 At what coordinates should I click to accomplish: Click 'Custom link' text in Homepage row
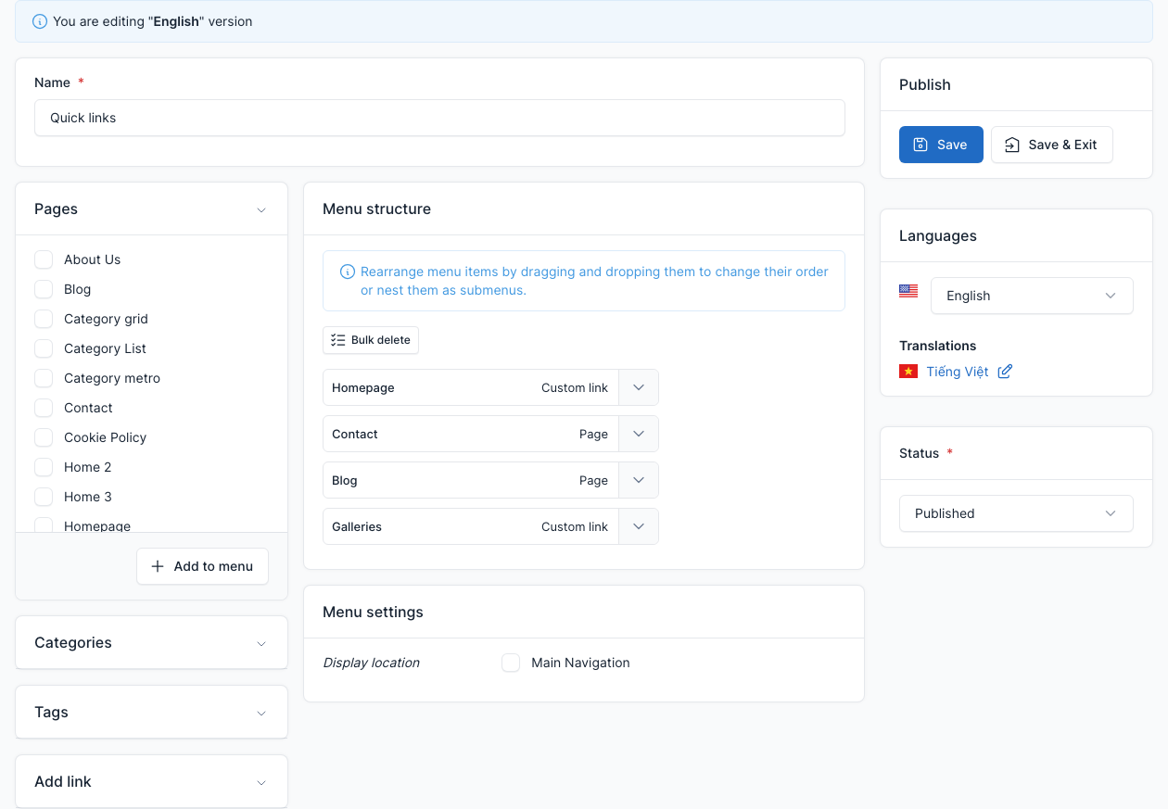[575, 387]
